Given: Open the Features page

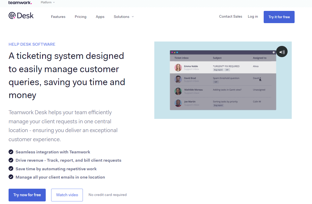Looking at the screenshot, I should (x=58, y=17).
